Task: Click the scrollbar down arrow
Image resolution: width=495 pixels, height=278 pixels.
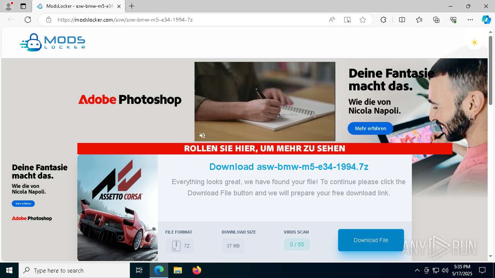Action: (490, 256)
